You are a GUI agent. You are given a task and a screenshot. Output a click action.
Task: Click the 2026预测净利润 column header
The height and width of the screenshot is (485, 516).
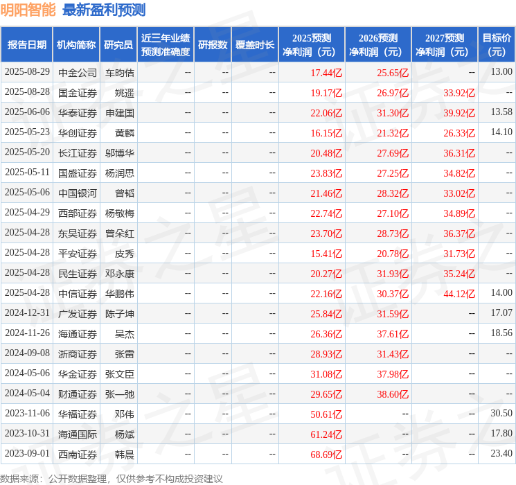tap(378, 45)
